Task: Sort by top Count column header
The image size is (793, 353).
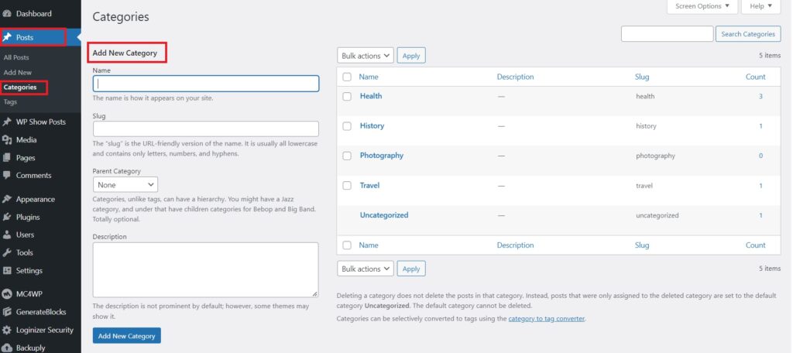Action: (756, 77)
